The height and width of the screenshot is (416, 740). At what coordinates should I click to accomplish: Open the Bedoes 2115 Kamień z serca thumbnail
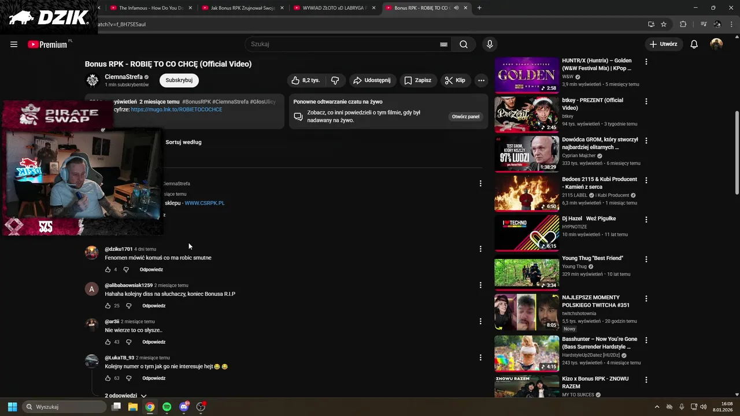527,194
